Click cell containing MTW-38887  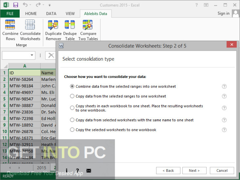coord(25,105)
